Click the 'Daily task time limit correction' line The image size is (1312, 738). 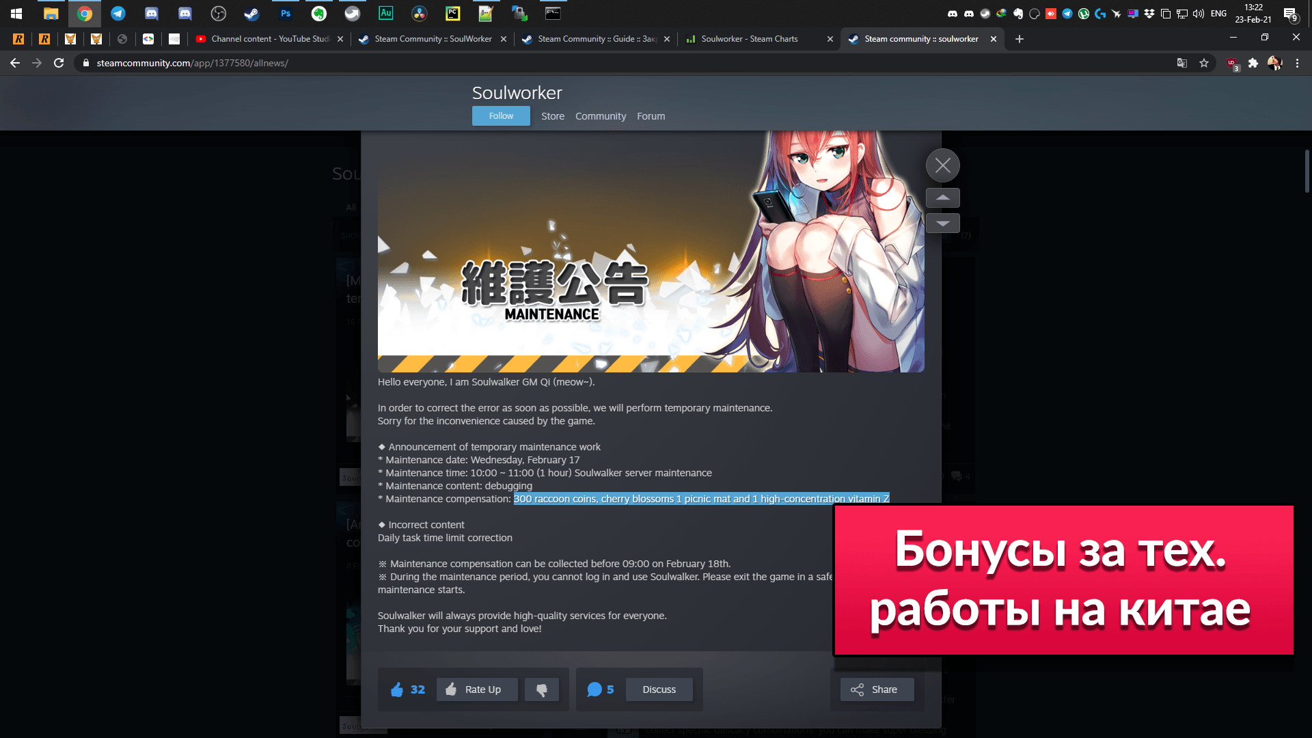(445, 538)
